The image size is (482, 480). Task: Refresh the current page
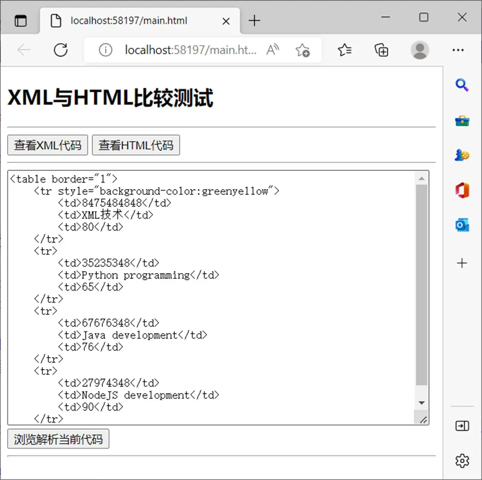[x=61, y=50]
